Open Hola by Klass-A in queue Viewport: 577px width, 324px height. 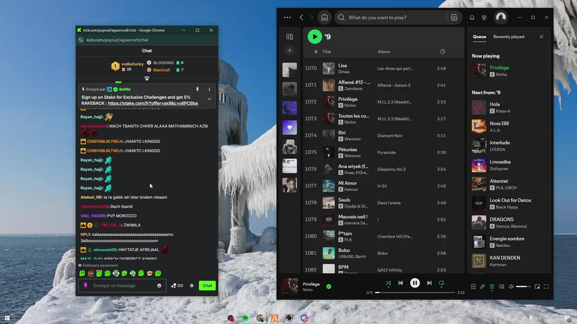coord(509,108)
